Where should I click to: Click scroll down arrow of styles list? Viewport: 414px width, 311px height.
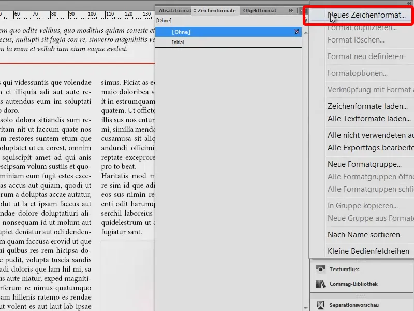click(x=306, y=308)
